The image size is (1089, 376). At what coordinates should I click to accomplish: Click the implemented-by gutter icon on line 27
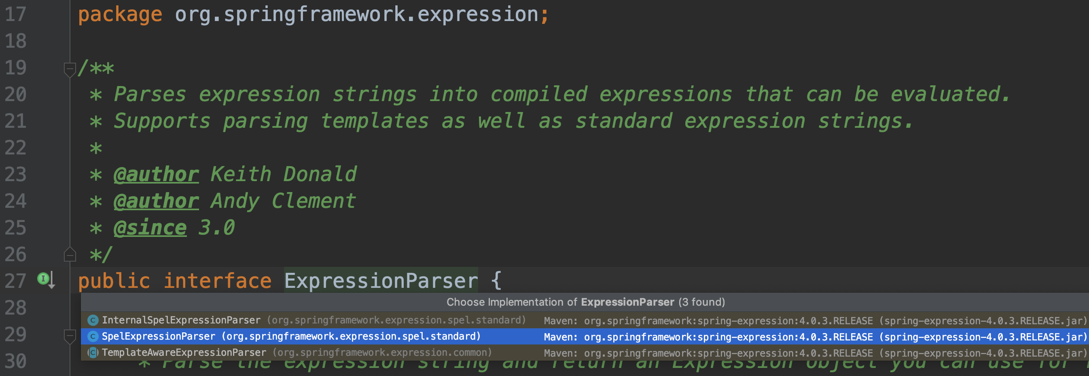pos(46,279)
